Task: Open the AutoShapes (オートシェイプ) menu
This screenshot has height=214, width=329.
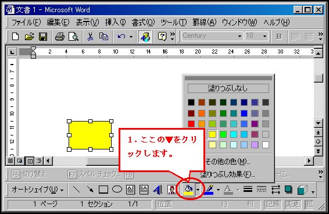Action: 37,190
